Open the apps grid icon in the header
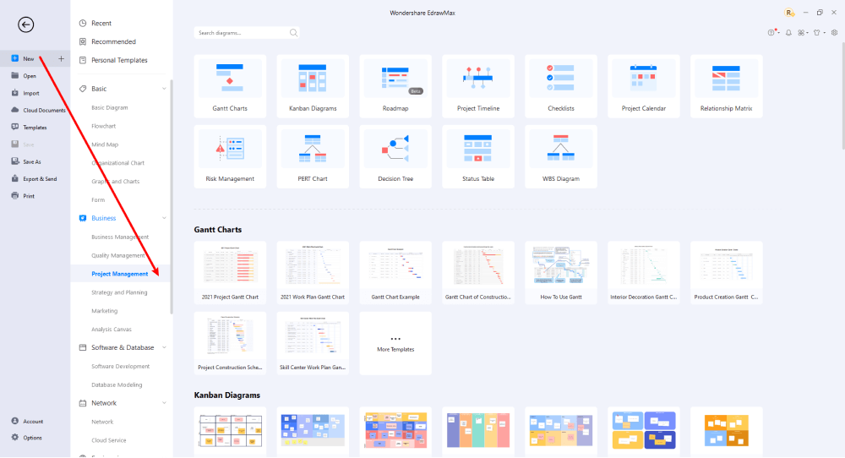845x458 pixels. click(x=802, y=33)
